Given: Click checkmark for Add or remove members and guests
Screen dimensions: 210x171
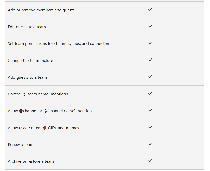Looking at the screenshot, I should [x=150, y=10].
